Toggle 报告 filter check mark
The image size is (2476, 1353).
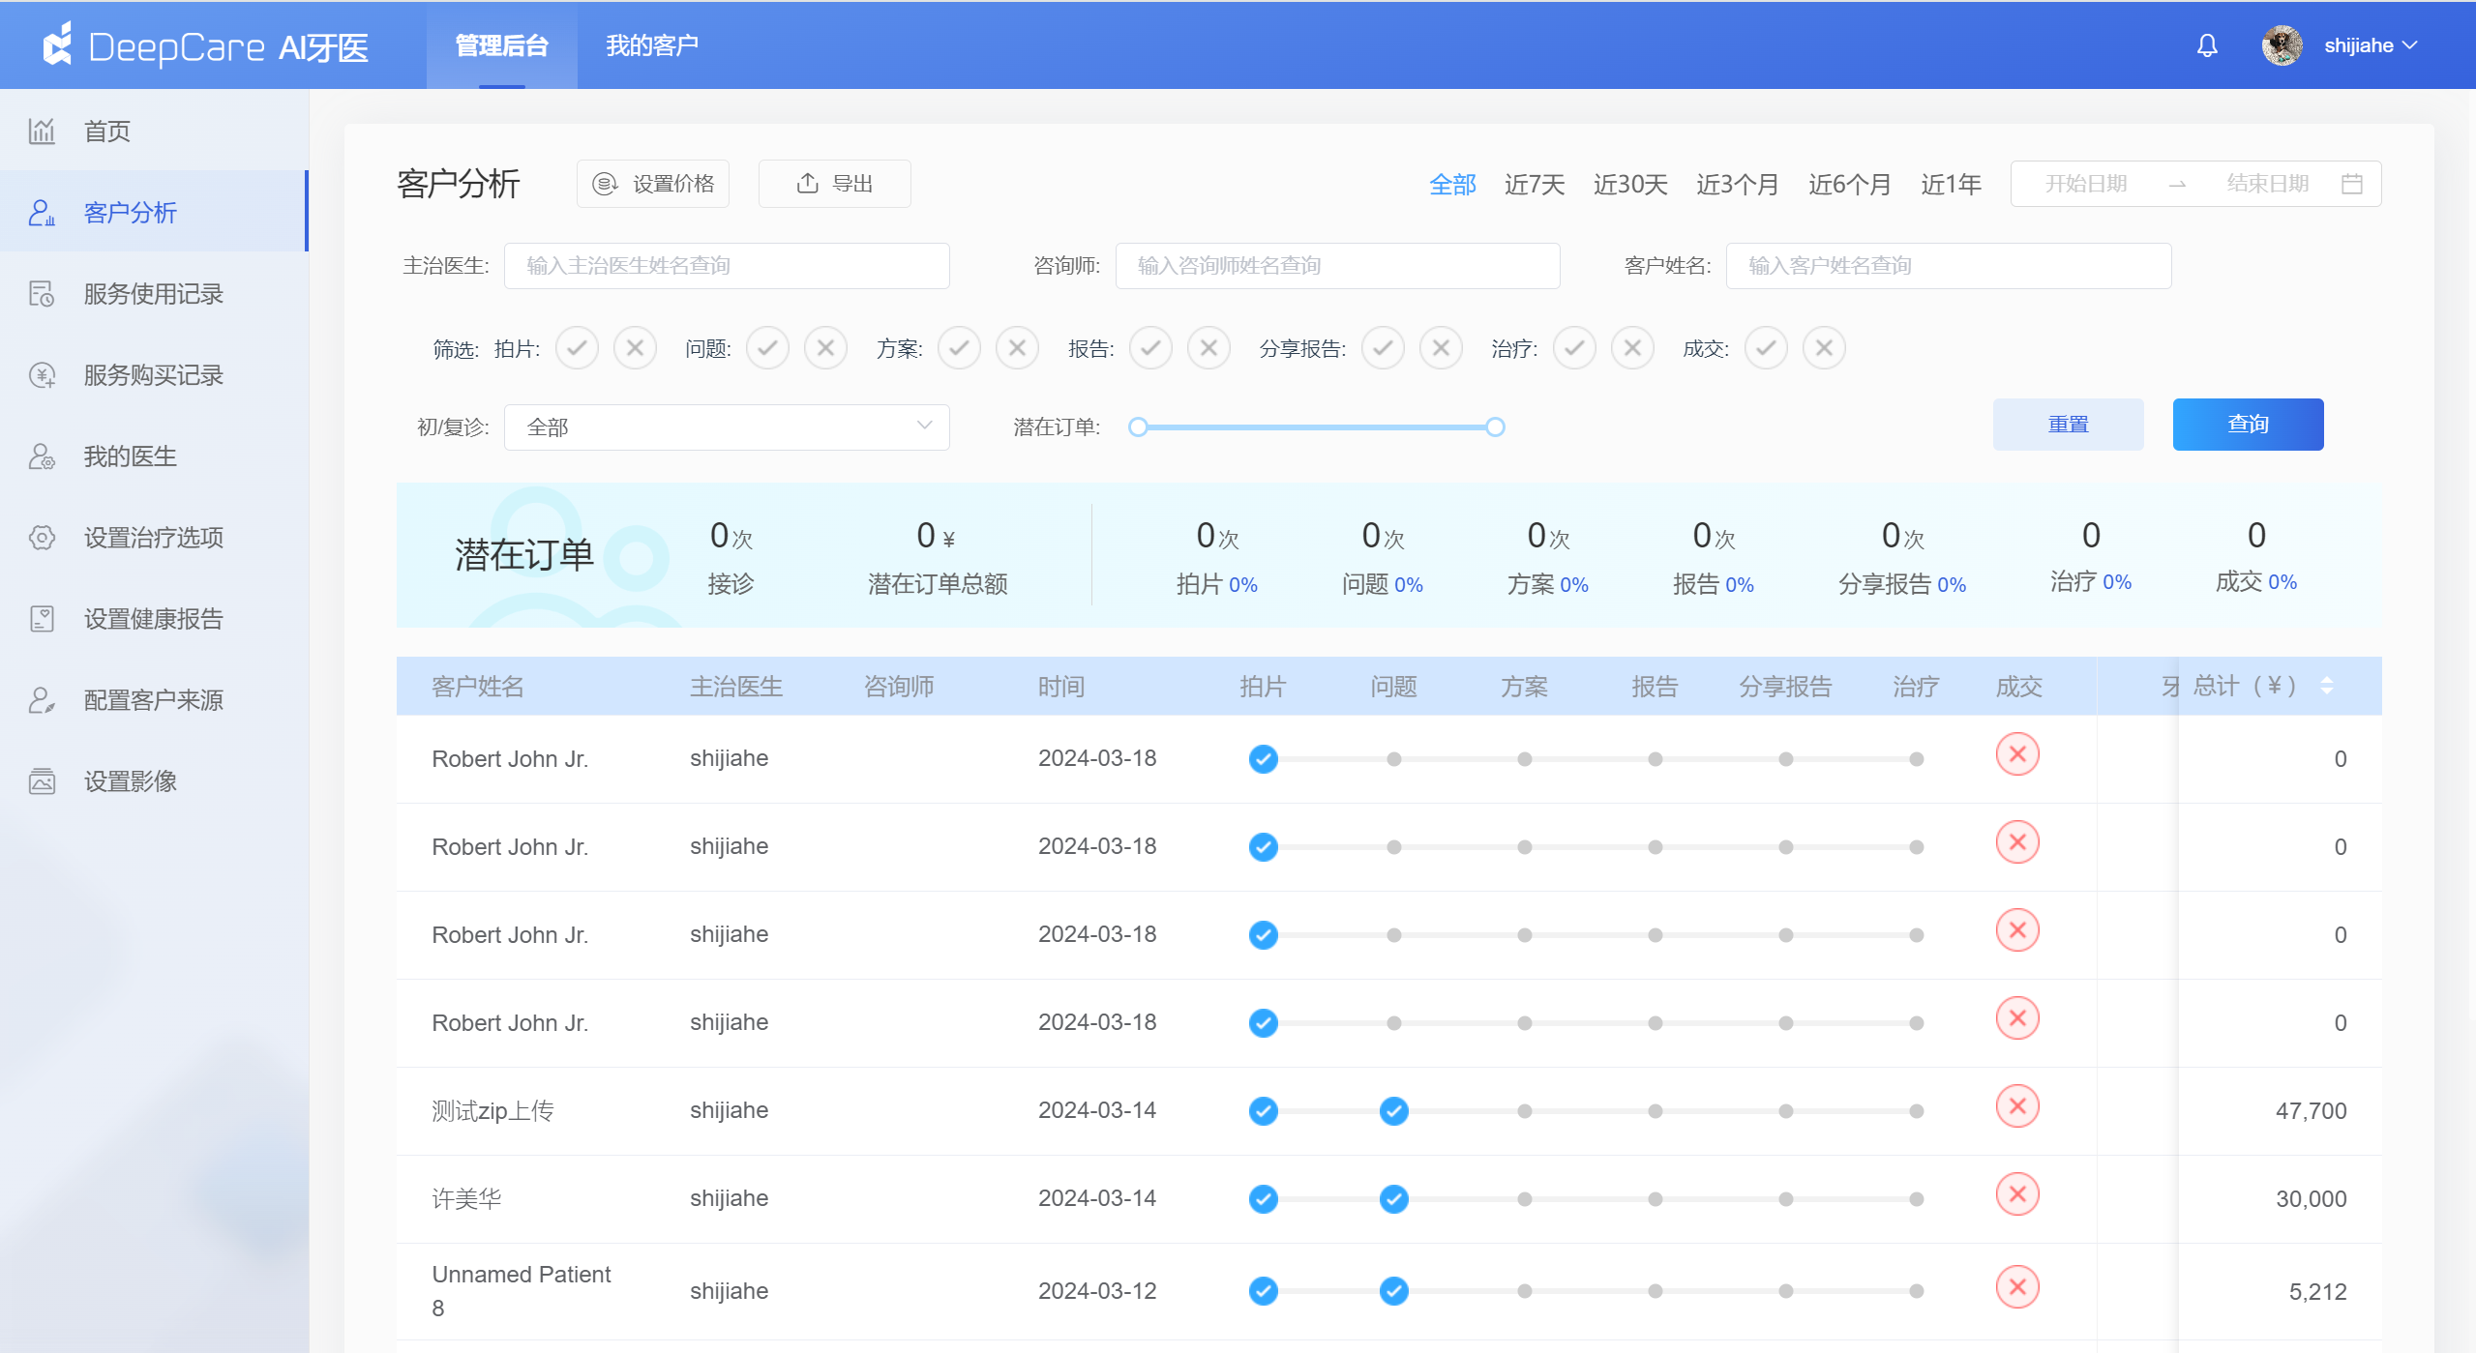tap(1150, 348)
